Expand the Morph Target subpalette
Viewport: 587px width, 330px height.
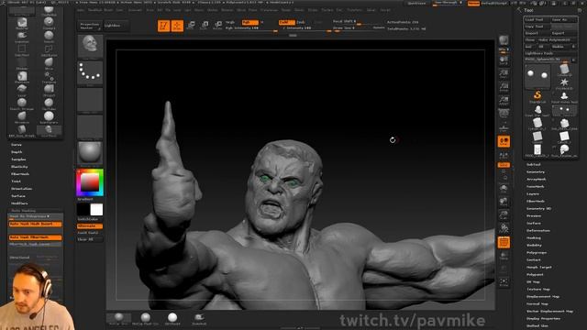(x=539, y=267)
